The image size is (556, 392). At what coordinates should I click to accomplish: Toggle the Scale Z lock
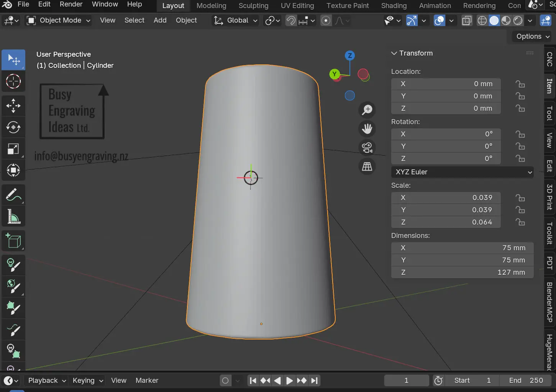(x=520, y=222)
